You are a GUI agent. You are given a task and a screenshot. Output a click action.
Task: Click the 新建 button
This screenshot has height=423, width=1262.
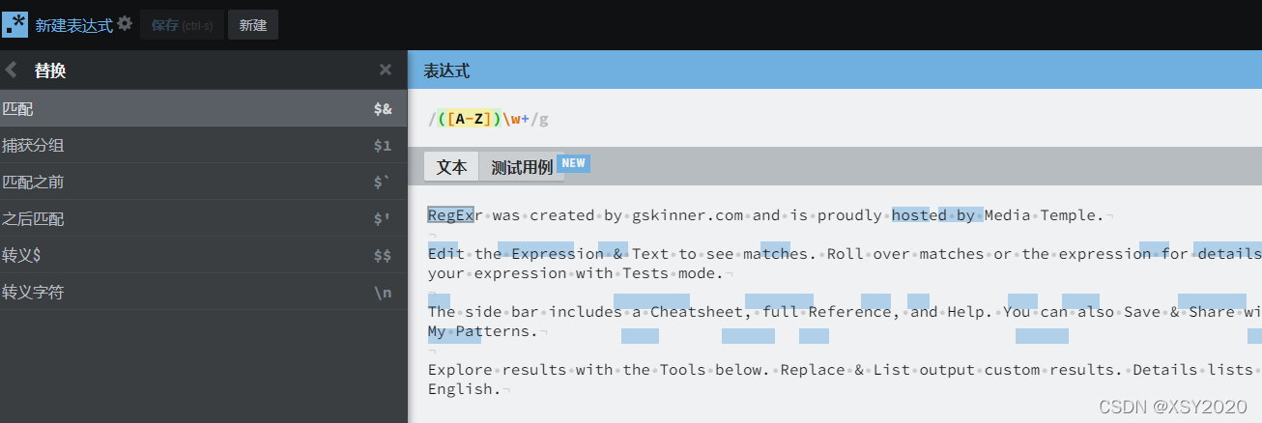click(x=253, y=25)
